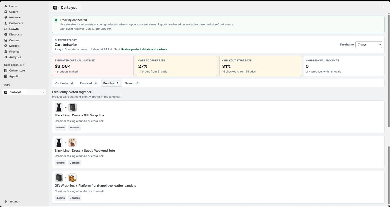Click the Growth target icon

tap(6, 29)
